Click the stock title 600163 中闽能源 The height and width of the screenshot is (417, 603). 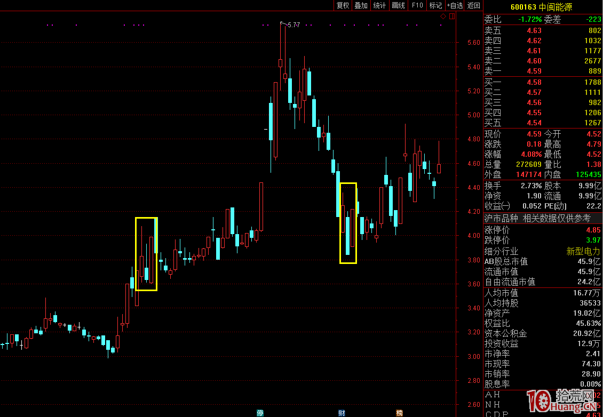(542, 7)
